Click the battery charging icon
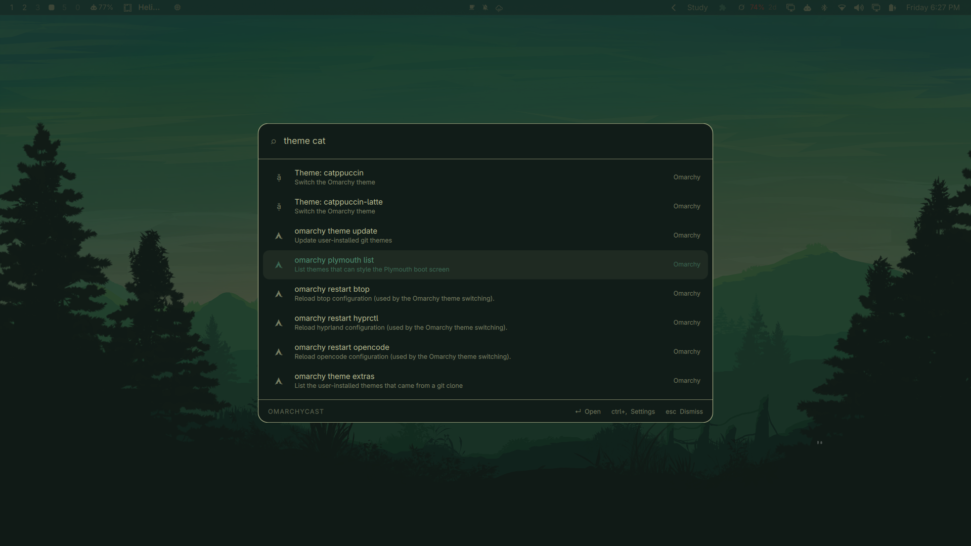 (x=892, y=8)
